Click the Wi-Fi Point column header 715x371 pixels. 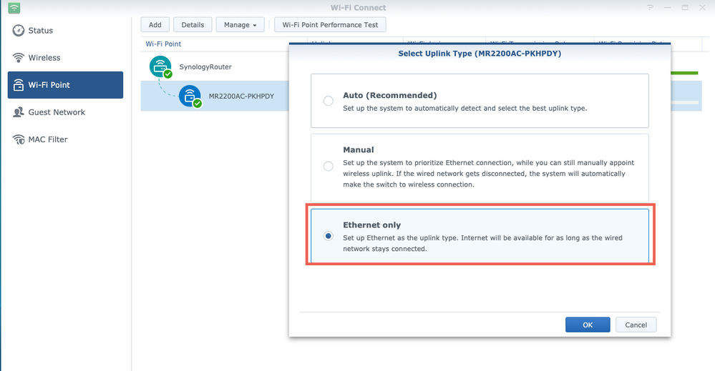(x=163, y=44)
